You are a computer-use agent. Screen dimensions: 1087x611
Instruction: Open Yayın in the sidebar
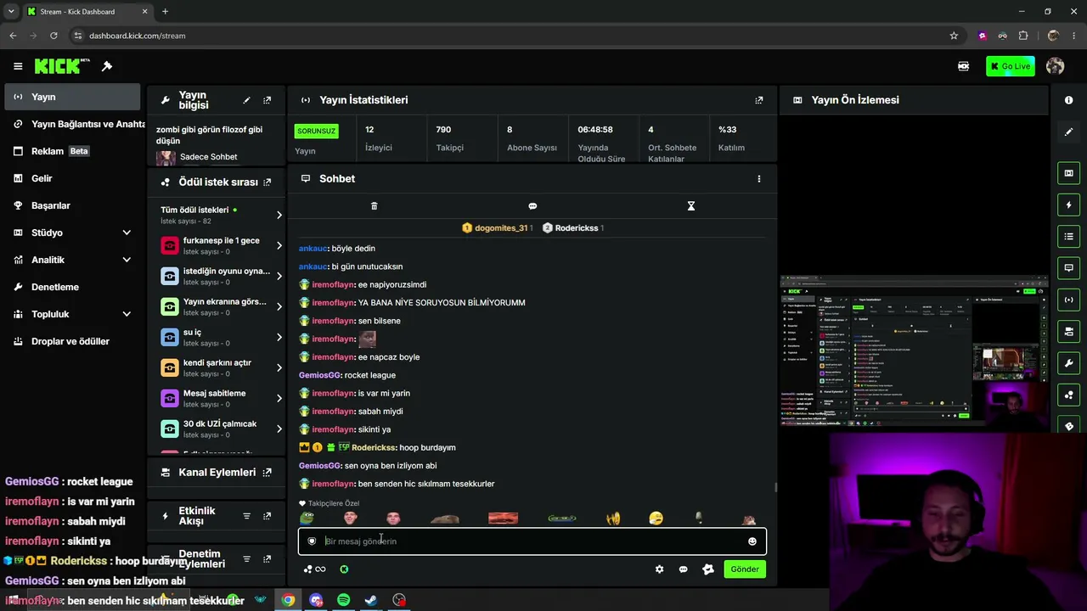[x=72, y=97]
